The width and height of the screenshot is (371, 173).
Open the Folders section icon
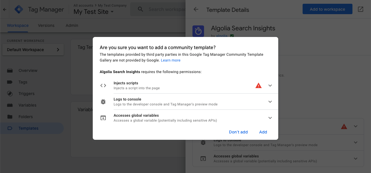tap(10, 117)
